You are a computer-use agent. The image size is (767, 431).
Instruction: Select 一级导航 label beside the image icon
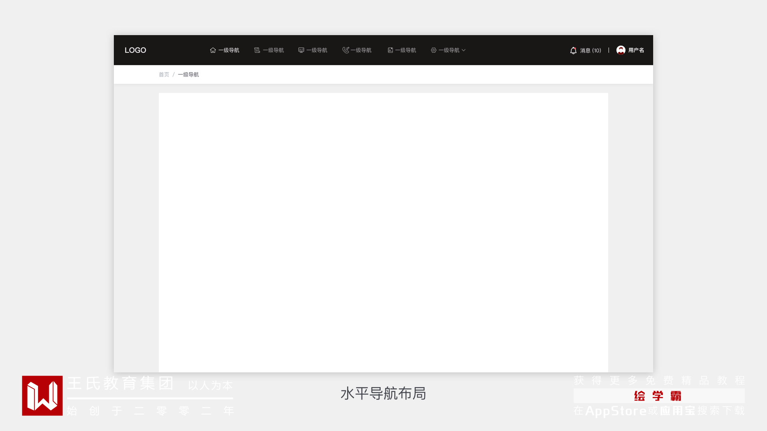[x=405, y=50]
